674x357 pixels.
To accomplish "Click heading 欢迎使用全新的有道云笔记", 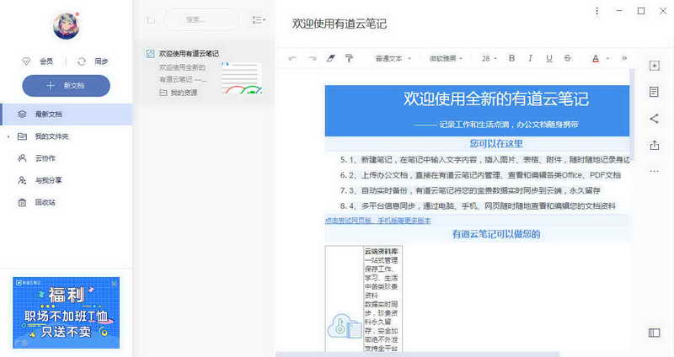I will pos(496,99).
